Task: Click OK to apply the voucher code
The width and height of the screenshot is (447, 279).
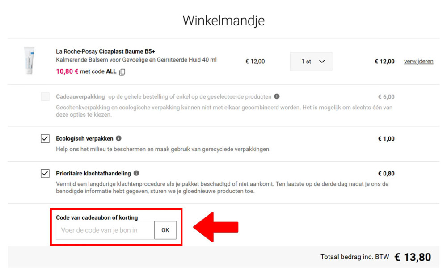Action: 165,230
